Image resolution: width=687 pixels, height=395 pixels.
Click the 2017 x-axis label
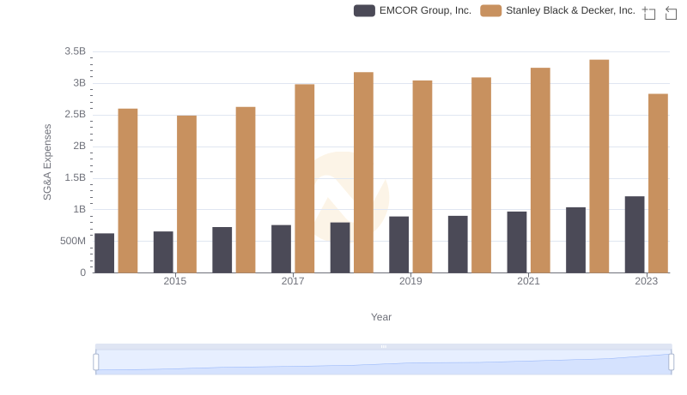click(293, 281)
